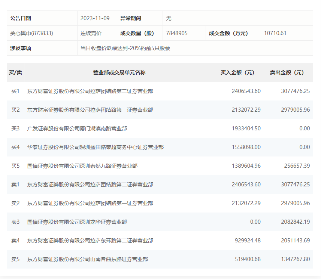Image resolution: width=321 pixels, height=279 pixels.
Task: Select 2979005.96 in the 买2 row
Action: point(296,110)
